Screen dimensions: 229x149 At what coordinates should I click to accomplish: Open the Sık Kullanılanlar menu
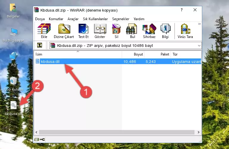pyautogui.click(x=95, y=19)
